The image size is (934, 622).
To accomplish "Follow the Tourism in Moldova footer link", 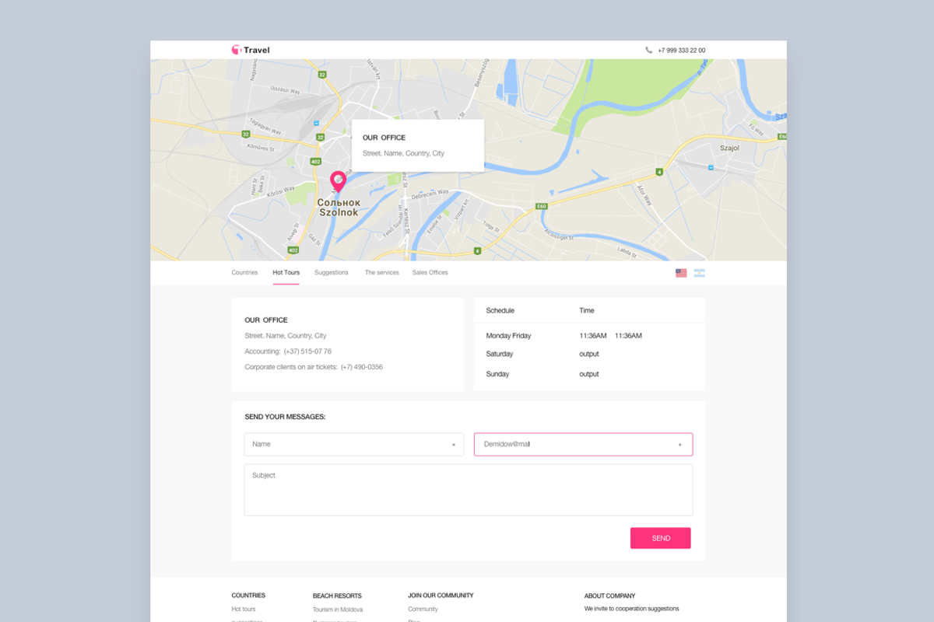I will pos(338,610).
